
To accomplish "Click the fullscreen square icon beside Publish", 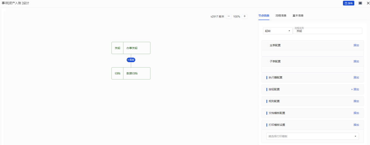I will coord(360,3).
